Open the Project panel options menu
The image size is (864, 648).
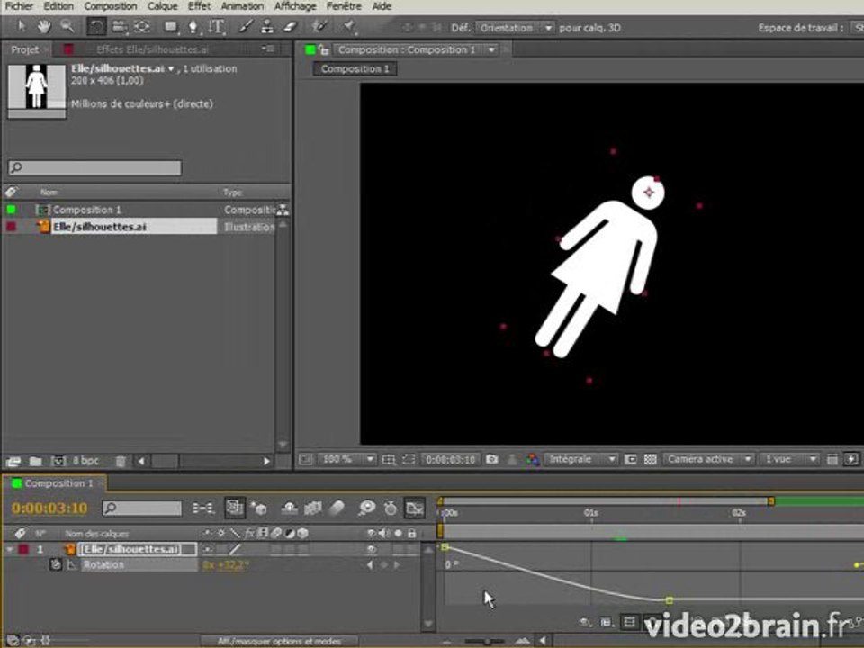pyautogui.click(x=268, y=49)
